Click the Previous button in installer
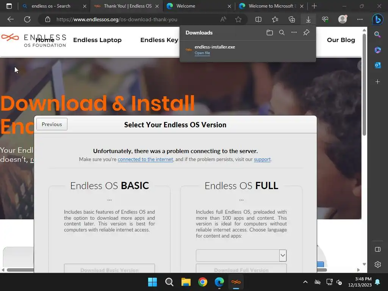Viewport: 388px width, 291px height. [52, 124]
